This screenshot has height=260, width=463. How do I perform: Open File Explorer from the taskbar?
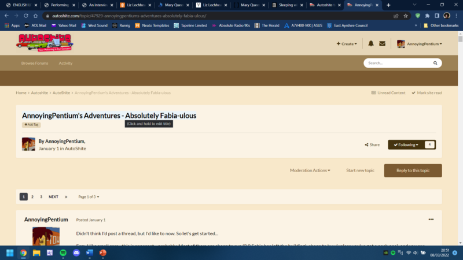[x=36, y=253]
